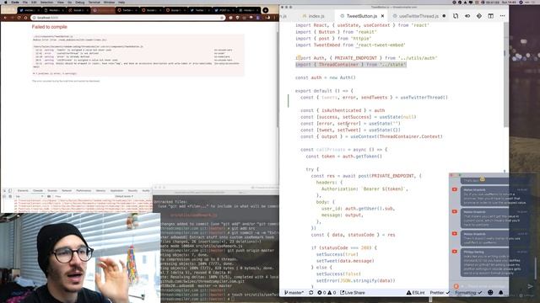The height and width of the screenshot is (303, 540).
Task: Click the synchronize changes icon in status bar
Action: [x=311, y=293]
